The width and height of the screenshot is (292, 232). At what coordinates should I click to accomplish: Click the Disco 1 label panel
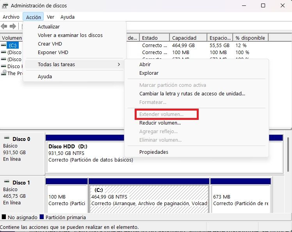click(22, 194)
